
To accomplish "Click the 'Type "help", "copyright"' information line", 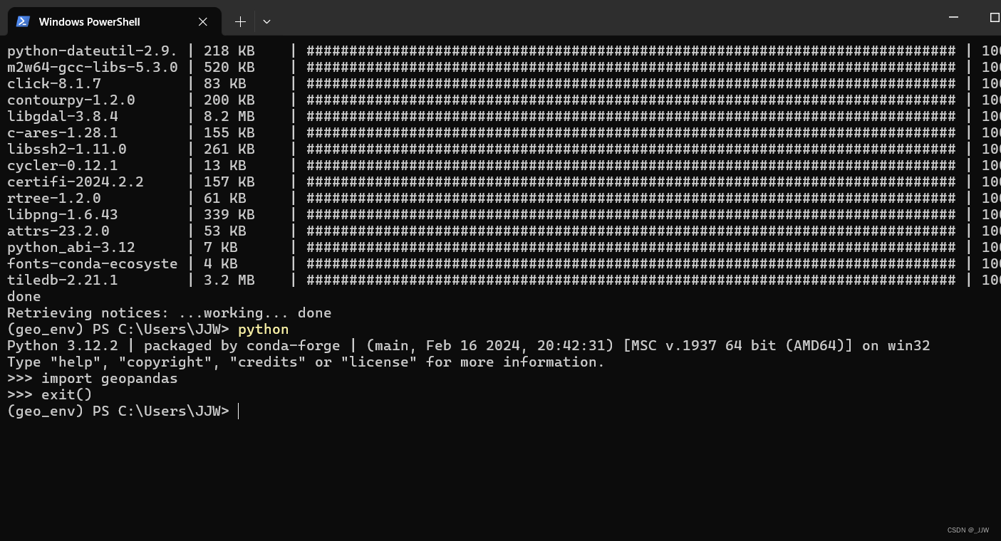I will [306, 362].
